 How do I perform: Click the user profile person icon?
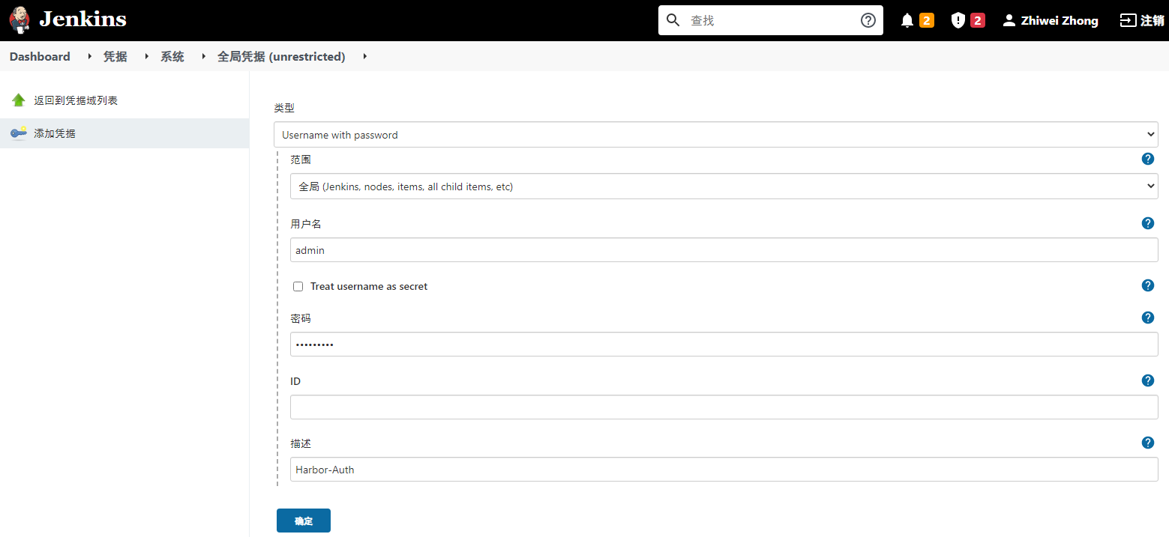click(x=1009, y=20)
